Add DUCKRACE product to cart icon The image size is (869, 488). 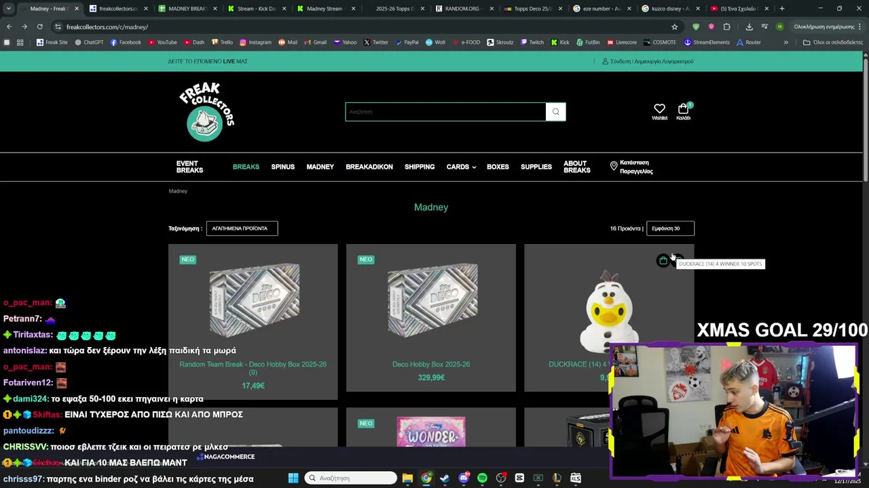tap(663, 261)
